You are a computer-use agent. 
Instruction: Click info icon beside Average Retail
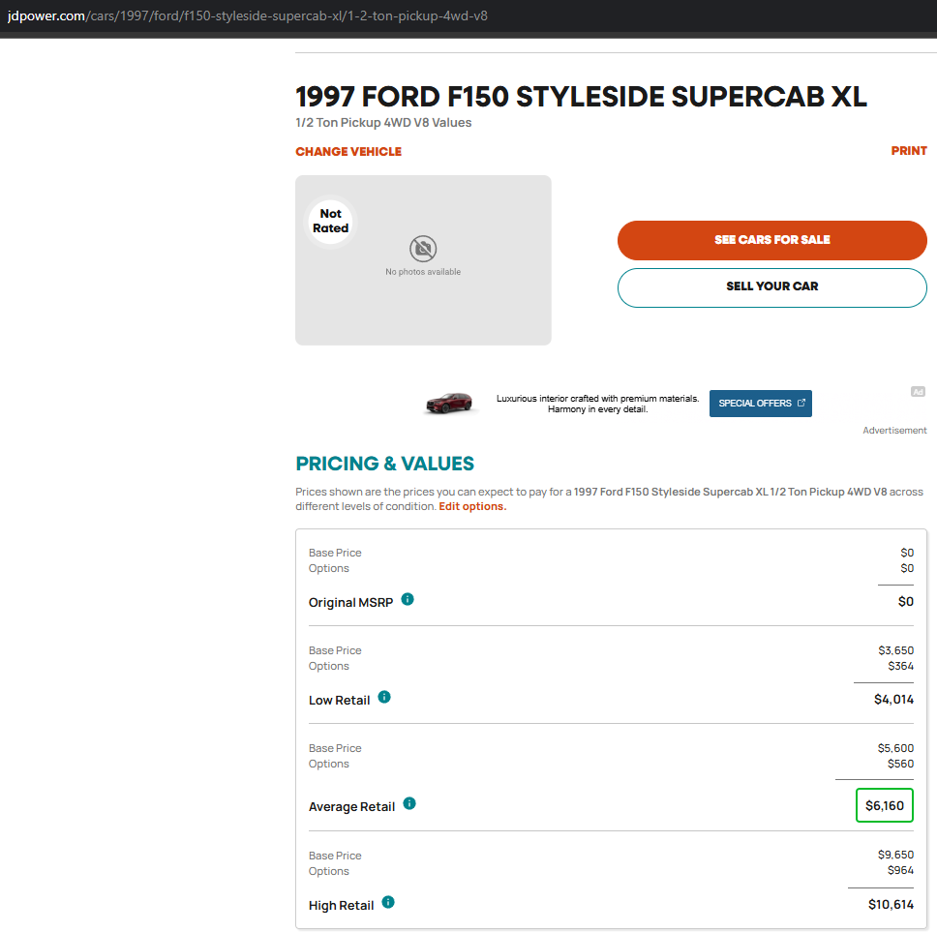tap(409, 803)
